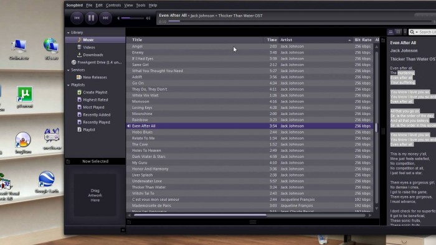436x245 pixels.
Task: Open the Edit menu
Action: coord(99,5)
